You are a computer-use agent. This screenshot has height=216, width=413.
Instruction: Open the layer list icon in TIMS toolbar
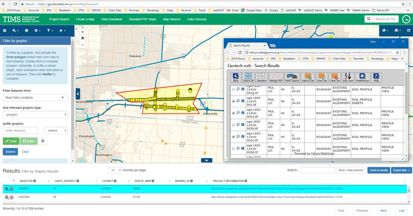pos(4,31)
